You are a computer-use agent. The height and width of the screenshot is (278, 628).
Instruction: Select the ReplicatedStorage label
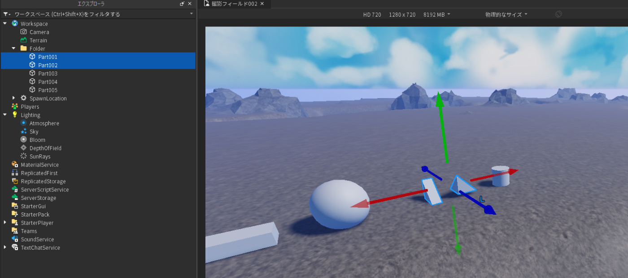[43, 181]
